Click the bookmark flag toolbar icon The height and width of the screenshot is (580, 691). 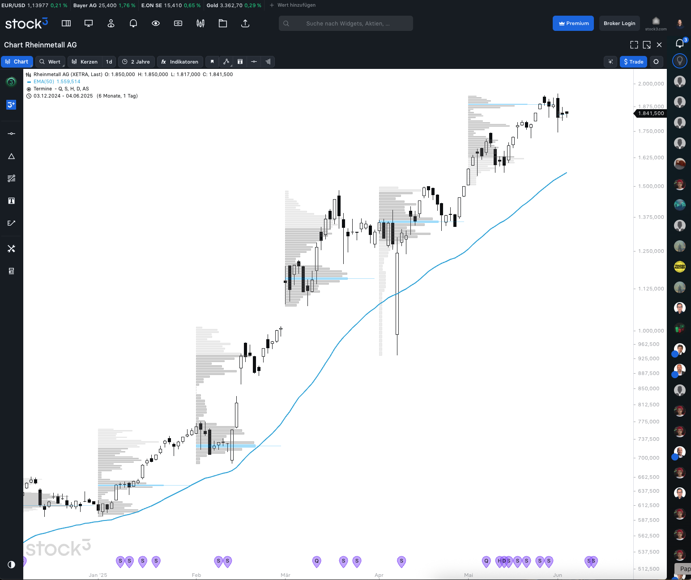click(x=212, y=62)
